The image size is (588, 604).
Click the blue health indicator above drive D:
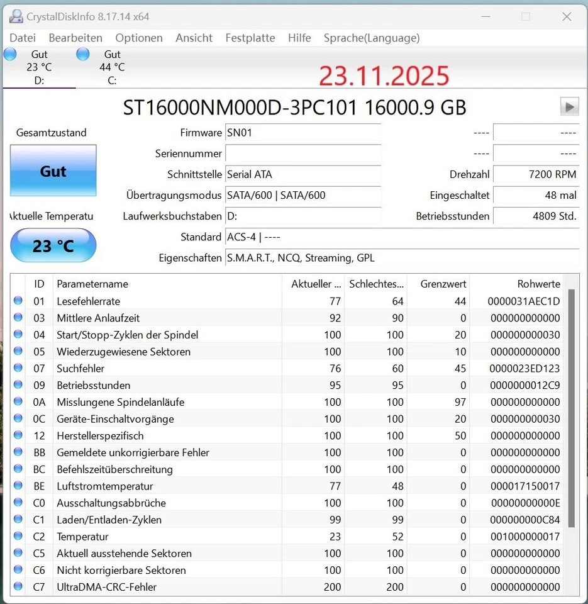(10, 55)
